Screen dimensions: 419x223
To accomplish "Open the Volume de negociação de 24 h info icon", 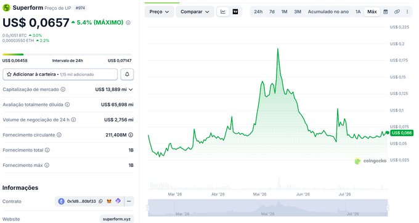I will tap(73, 120).
